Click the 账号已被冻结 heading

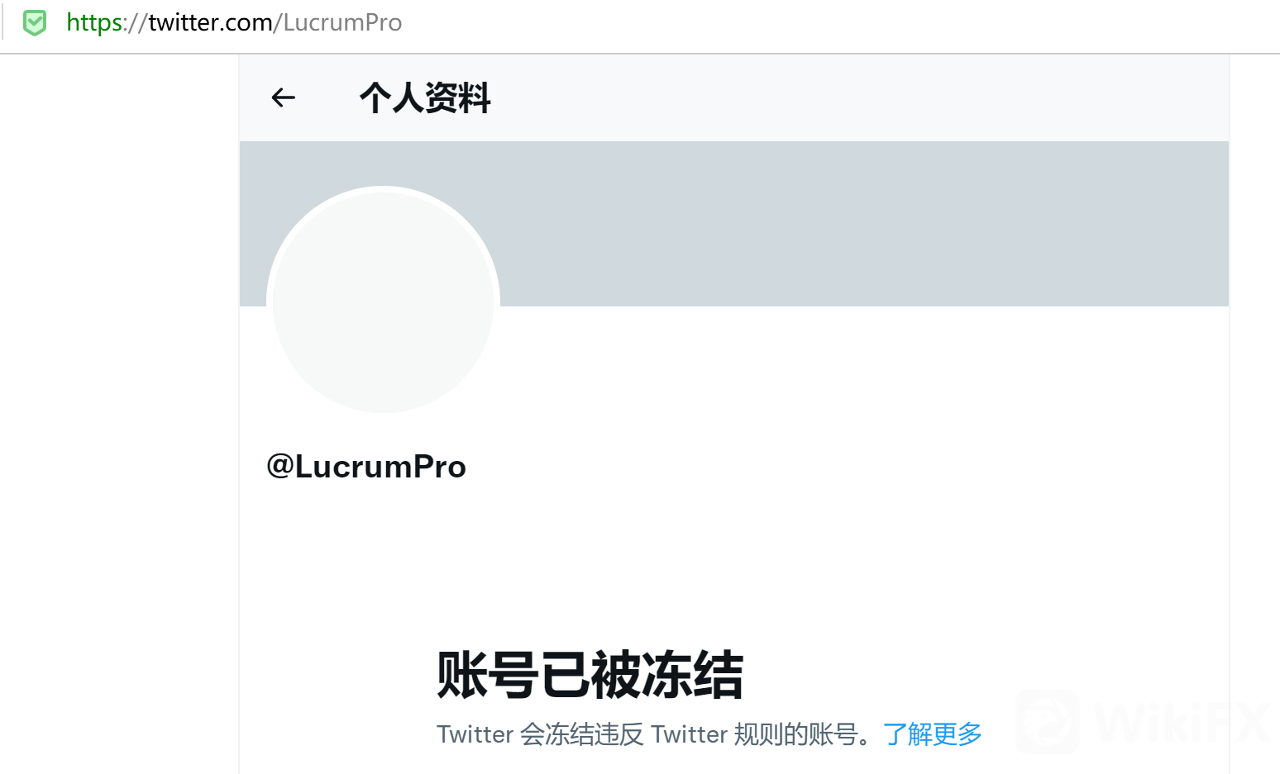coord(590,675)
